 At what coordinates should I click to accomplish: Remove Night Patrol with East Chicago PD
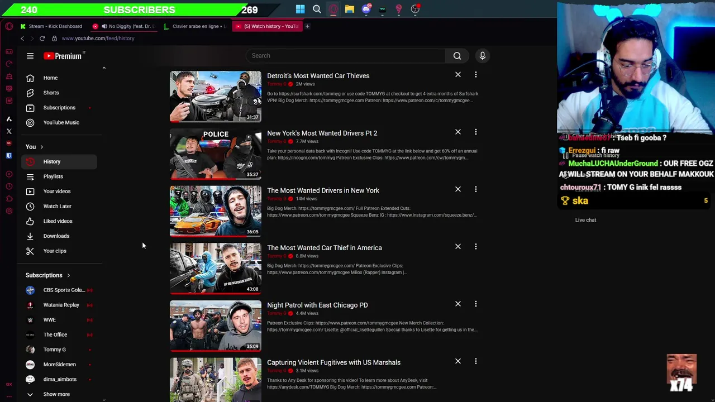point(458,304)
